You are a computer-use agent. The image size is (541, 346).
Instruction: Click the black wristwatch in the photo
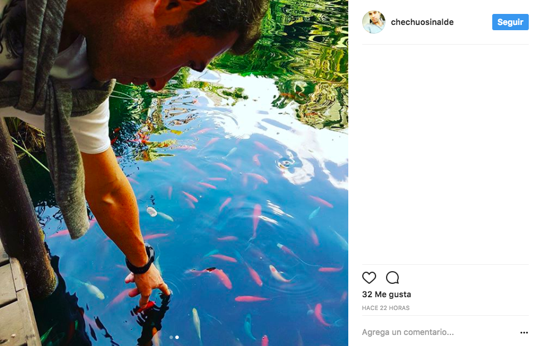pos(141,261)
